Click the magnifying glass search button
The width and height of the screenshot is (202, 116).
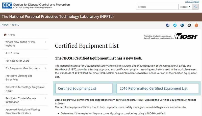pyautogui.click(x=195, y=7)
